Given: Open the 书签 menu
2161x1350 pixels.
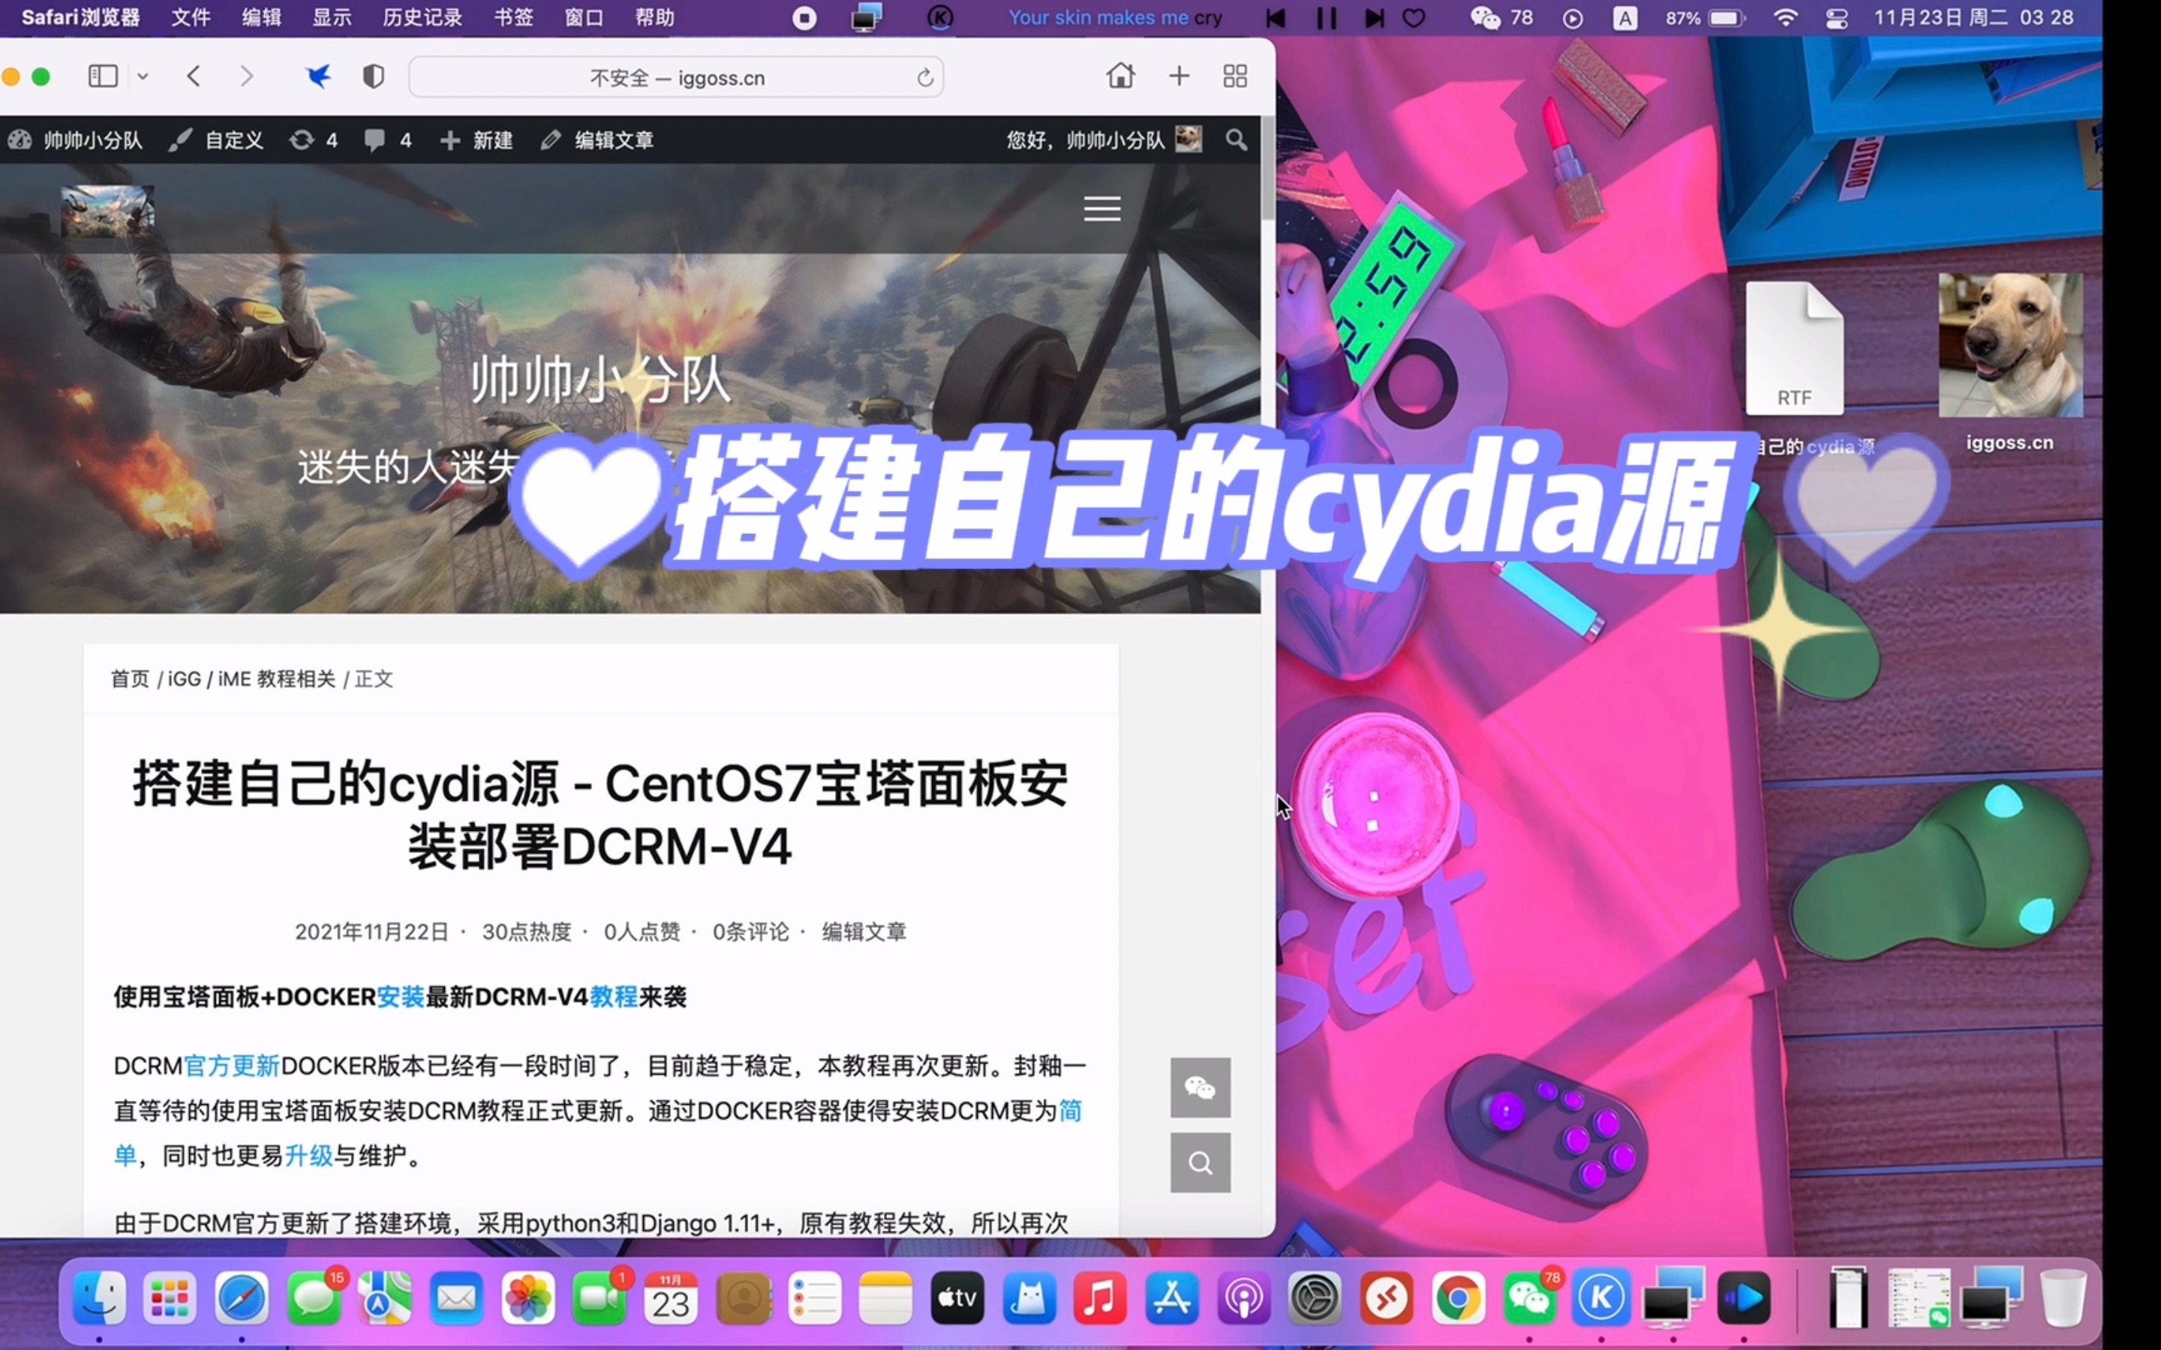Looking at the screenshot, I should tap(513, 18).
